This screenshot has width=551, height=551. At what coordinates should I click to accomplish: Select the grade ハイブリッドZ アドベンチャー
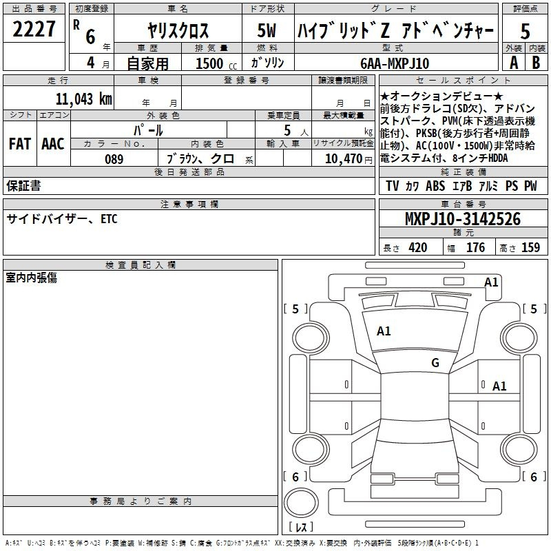tap(395, 30)
